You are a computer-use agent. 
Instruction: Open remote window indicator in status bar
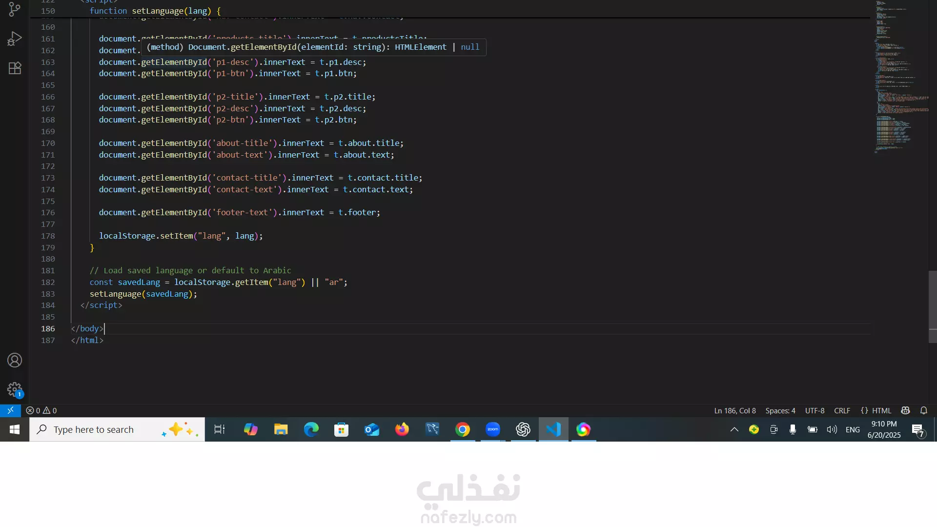pos(10,410)
